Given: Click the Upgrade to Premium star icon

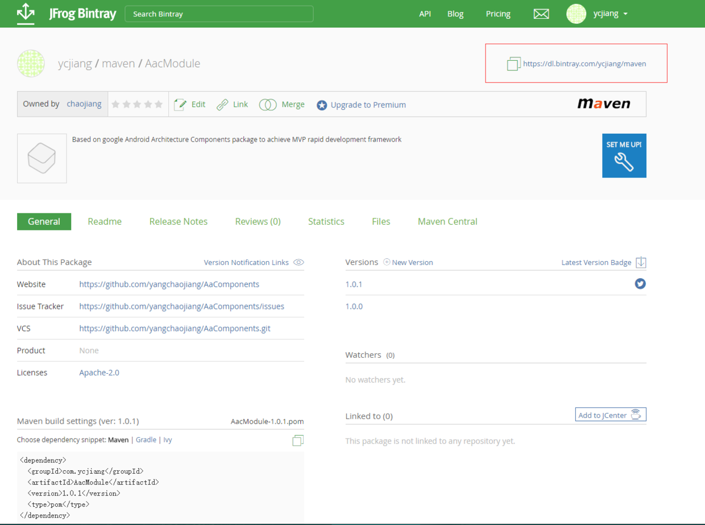Looking at the screenshot, I should click(322, 105).
